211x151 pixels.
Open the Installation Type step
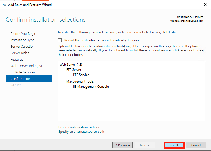tap(22, 40)
